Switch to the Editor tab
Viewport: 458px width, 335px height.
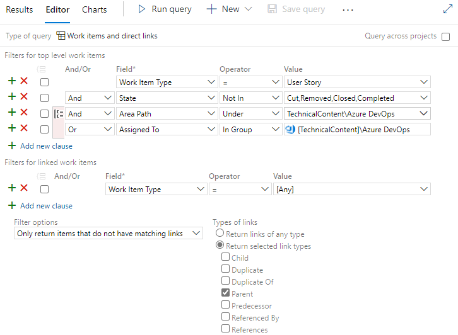coord(57,9)
